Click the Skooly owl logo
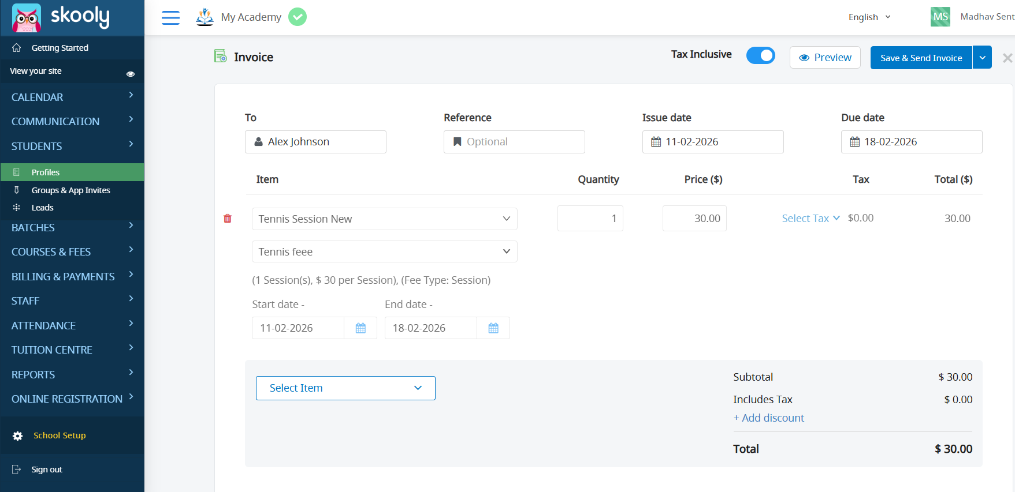Screen dimensions: 1015x492 click(x=27, y=17)
